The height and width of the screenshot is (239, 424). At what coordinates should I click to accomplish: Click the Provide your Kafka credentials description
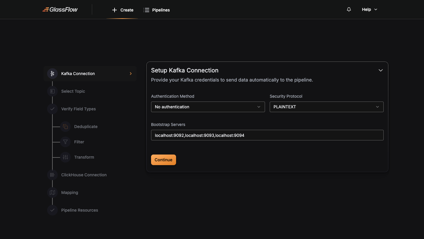(232, 80)
